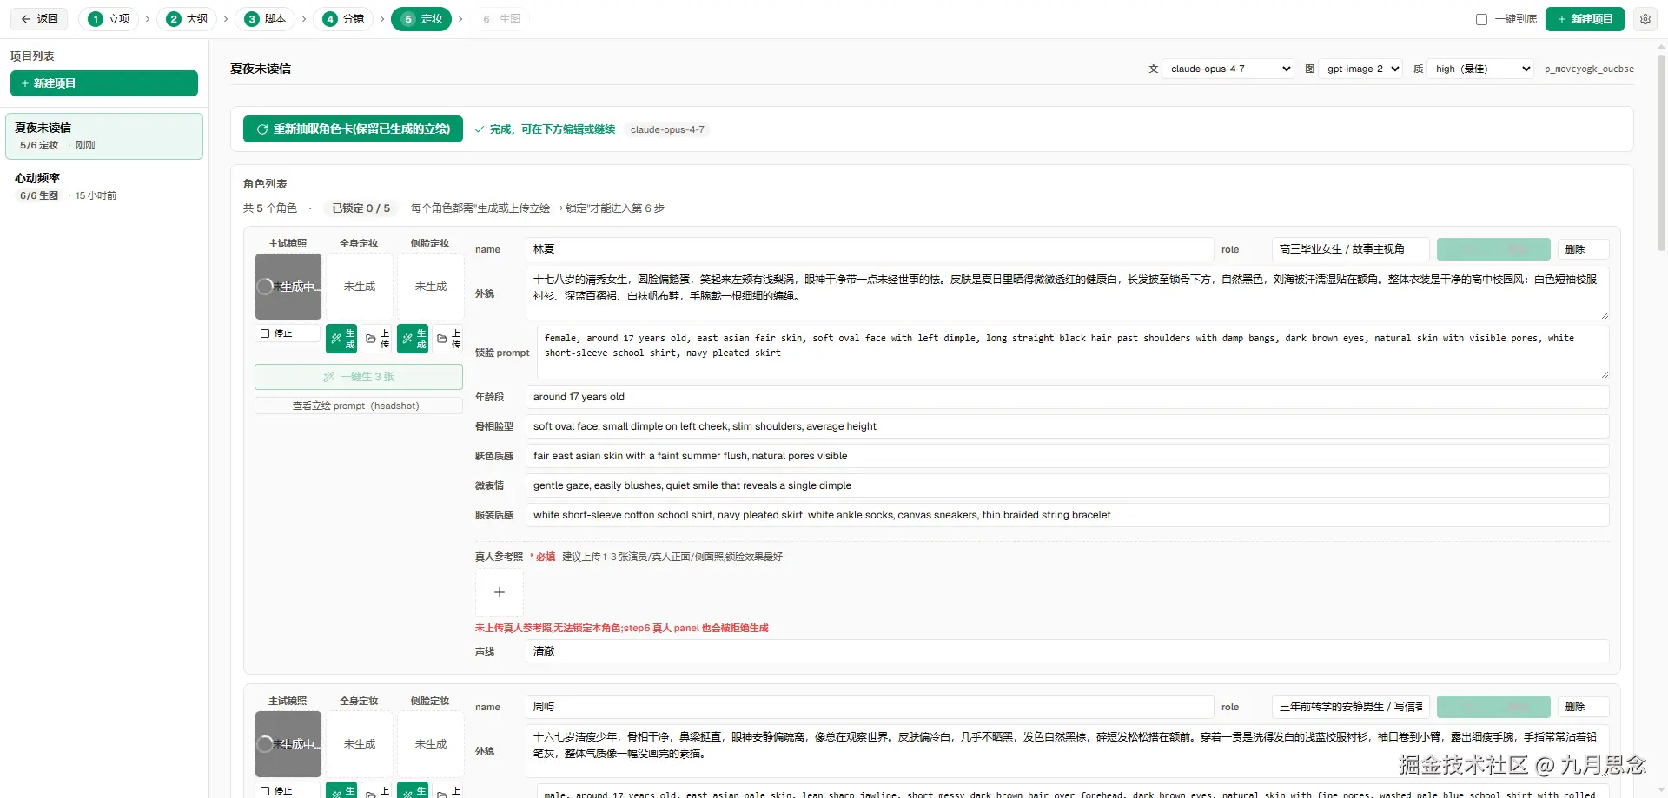The height and width of the screenshot is (798, 1668).
Task: Click 周屿's 侧脸定妆 未生成 placeholder
Action: click(x=431, y=744)
